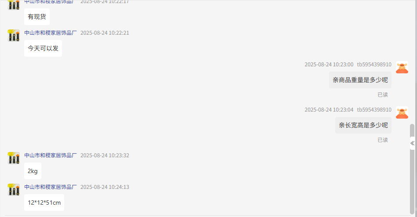The width and height of the screenshot is (417, 217).
Task: Click buyer avatar next to the 10:23:00 message
Action: pyautogui.click(x=402, y=67)
